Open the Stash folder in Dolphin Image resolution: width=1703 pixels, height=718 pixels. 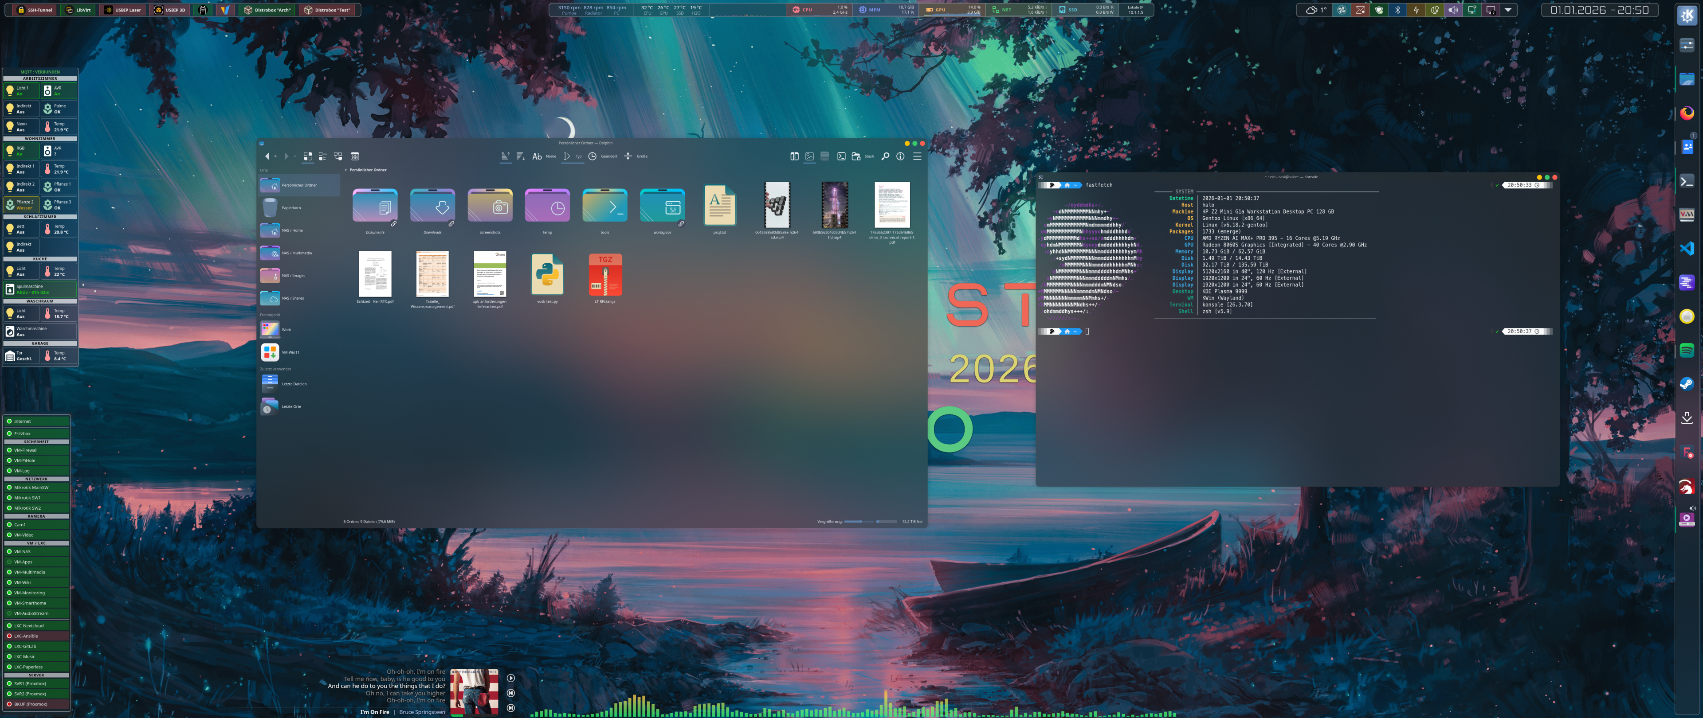click(857, 156)
